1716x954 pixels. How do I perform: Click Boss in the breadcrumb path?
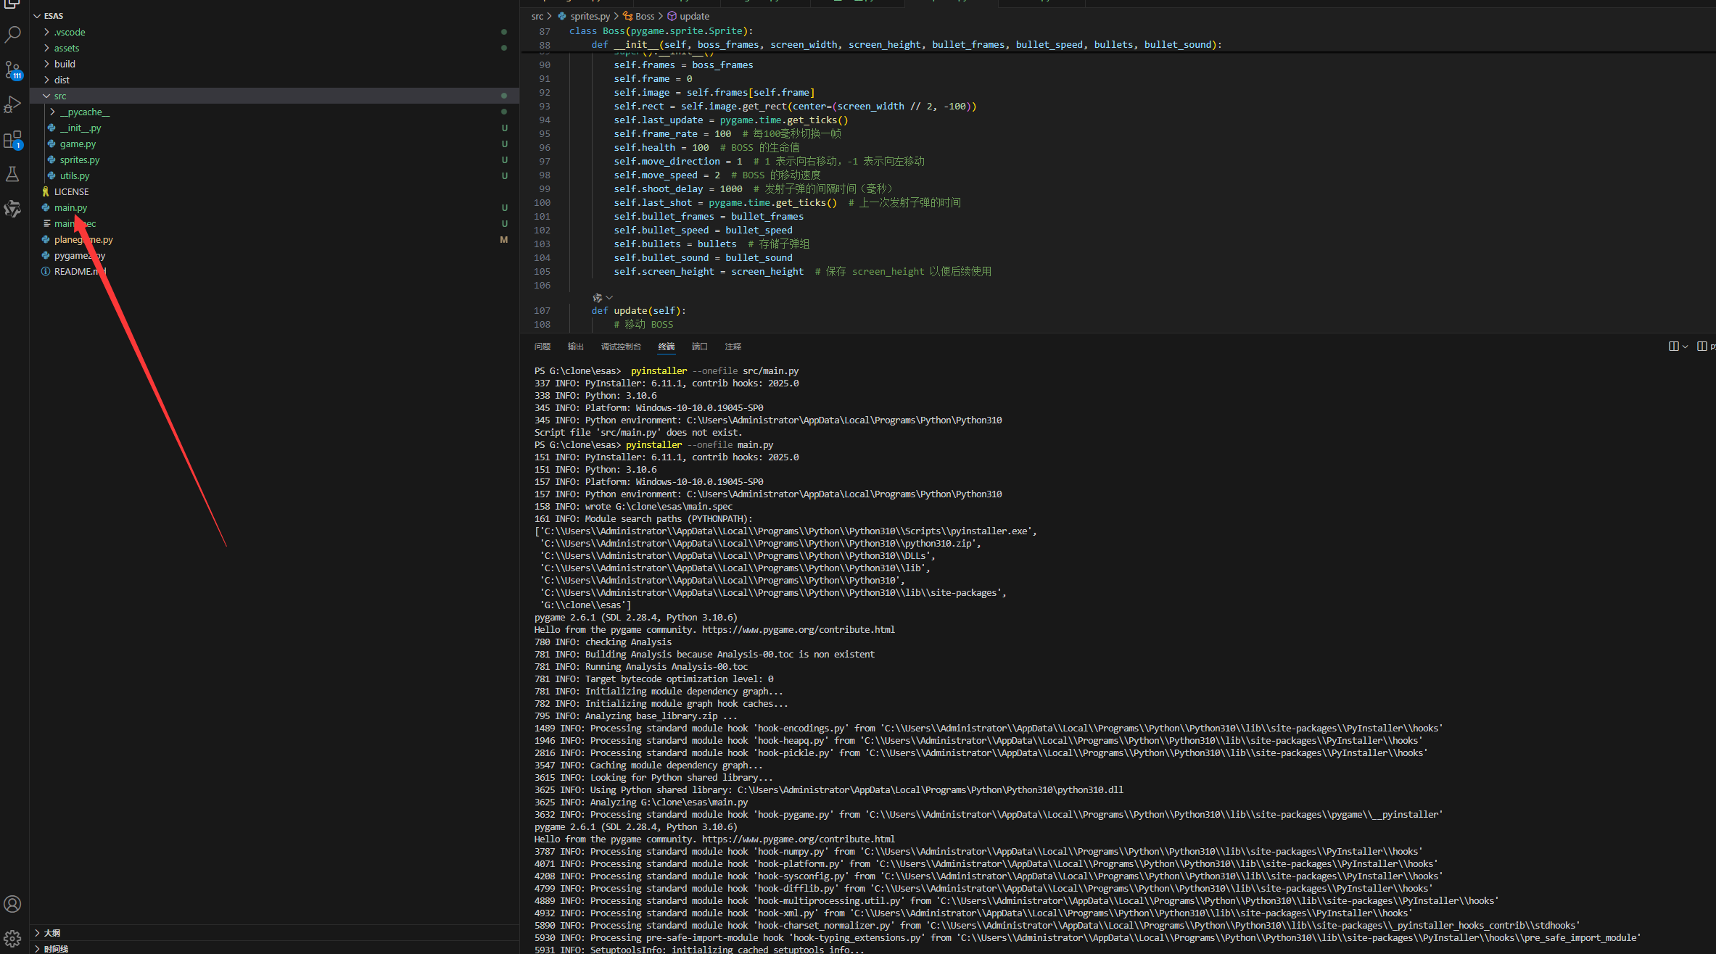click(x=644, y=16)
